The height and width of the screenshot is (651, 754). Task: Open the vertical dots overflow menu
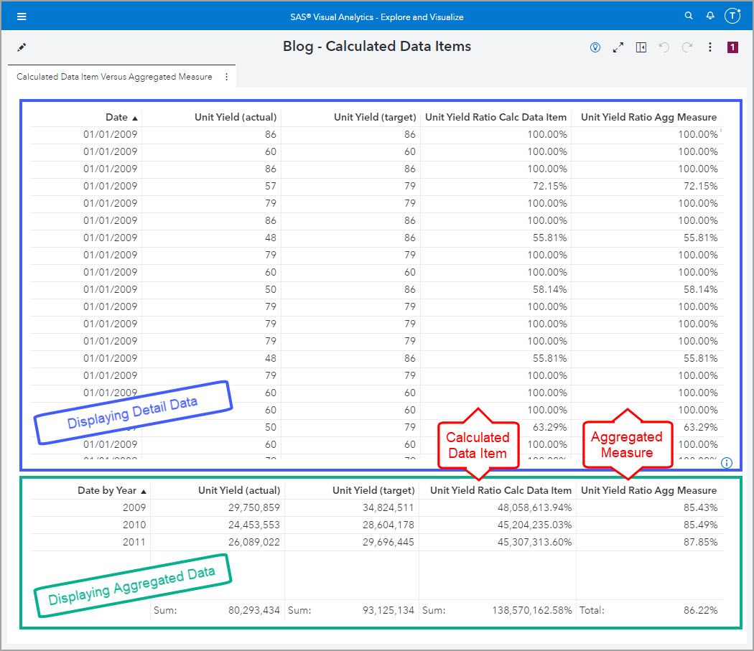[709, 47]
